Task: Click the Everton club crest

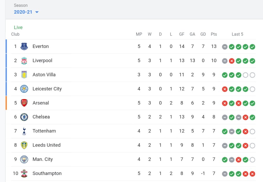Action: coord(24,46)
